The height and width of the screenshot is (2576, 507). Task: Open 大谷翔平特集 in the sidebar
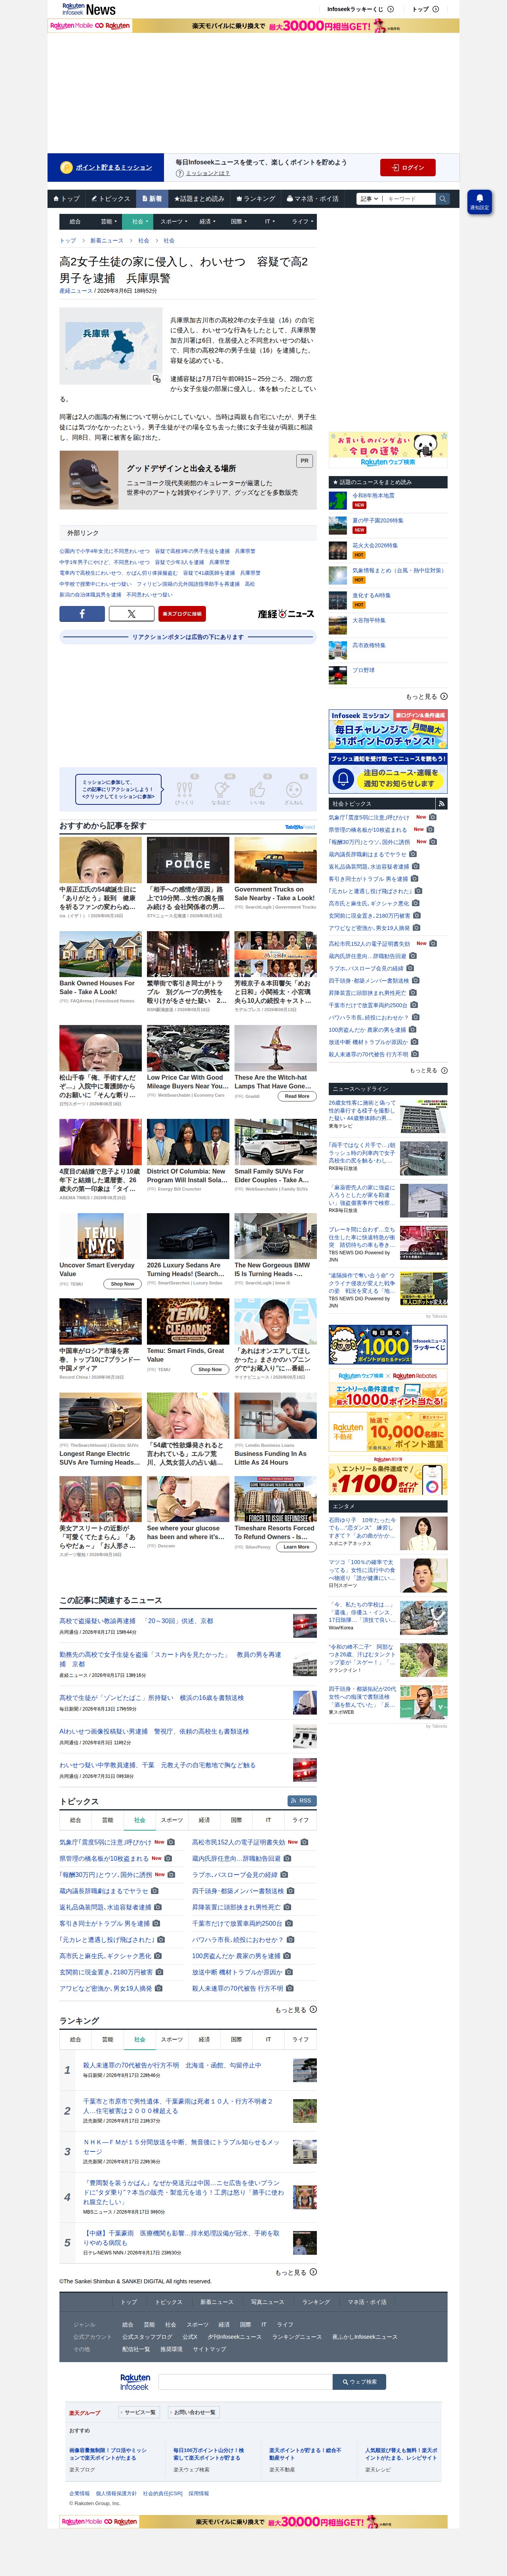coord(369,620)
